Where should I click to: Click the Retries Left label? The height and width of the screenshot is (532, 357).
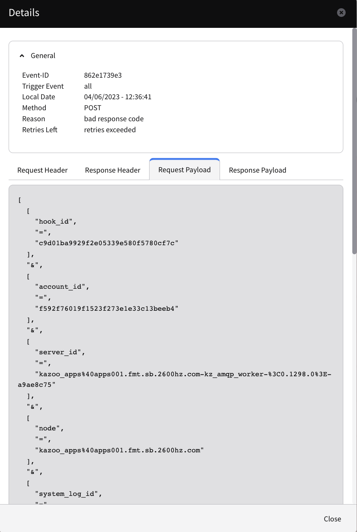40,130
